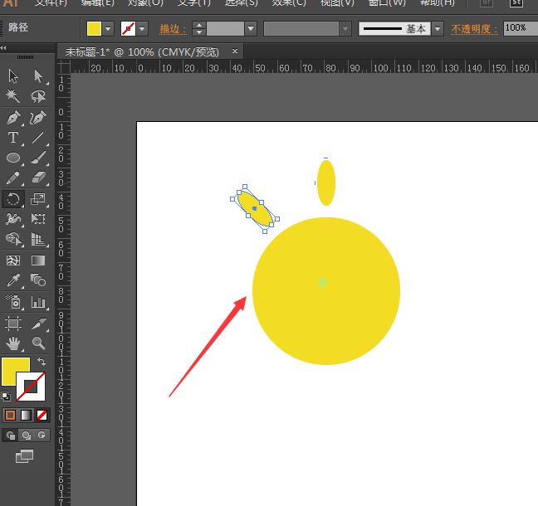Select the Type tool

click(13, 138)
